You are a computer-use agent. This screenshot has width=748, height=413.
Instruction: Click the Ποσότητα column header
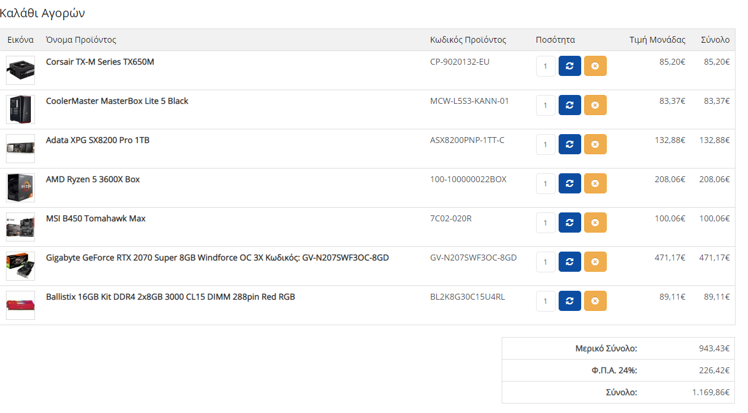point(555,40)
